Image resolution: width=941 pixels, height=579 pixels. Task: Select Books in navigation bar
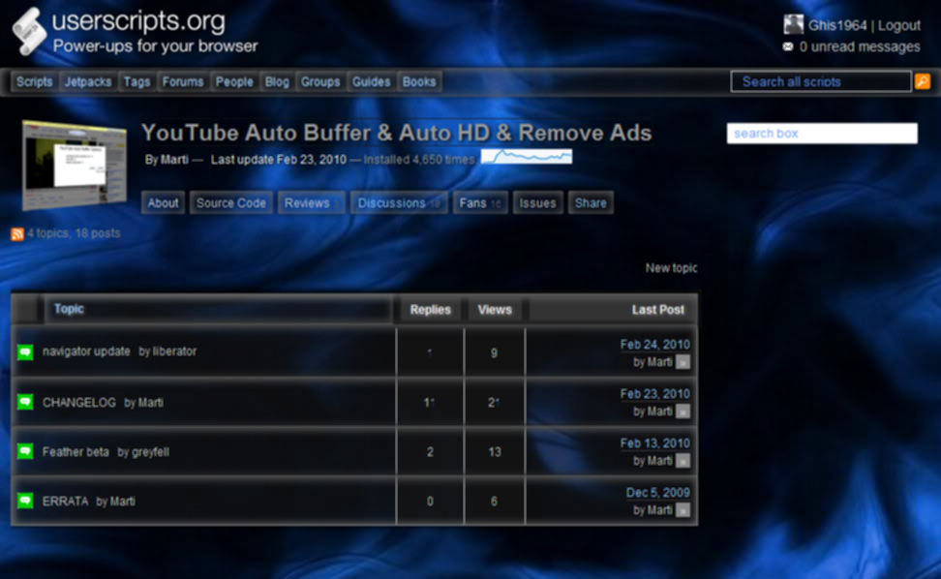(419, 81)
